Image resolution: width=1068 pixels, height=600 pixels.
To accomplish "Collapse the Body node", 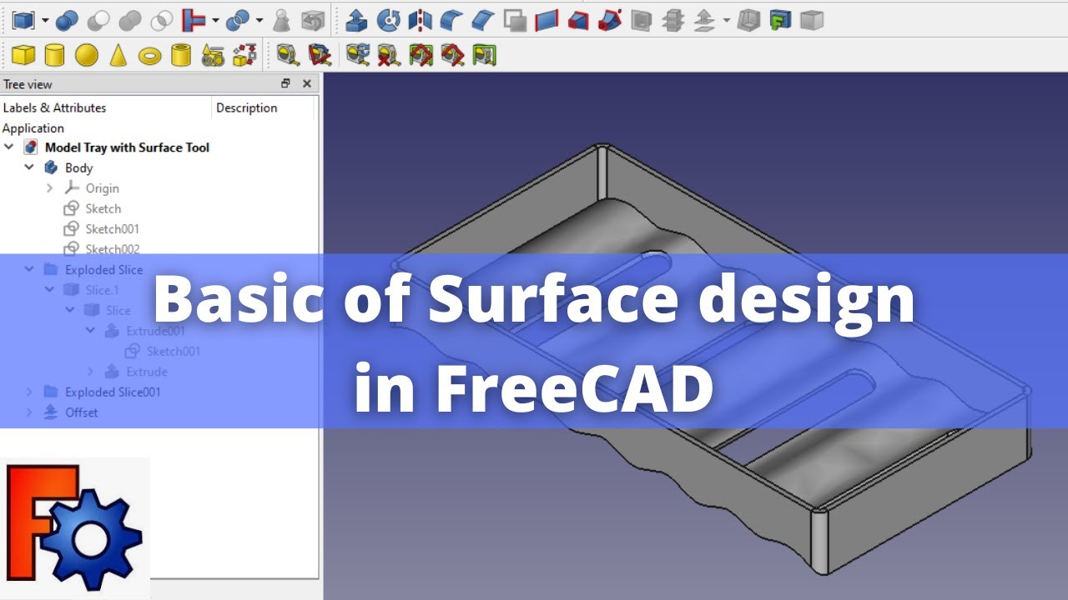I will (x=29, y=167).
